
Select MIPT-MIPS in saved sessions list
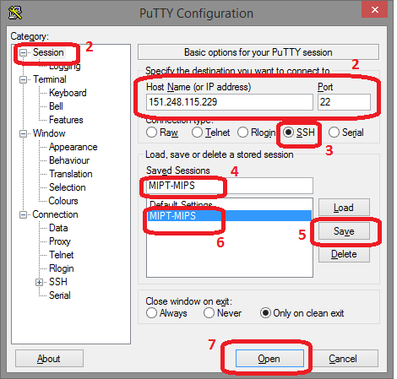pos(230,216)
